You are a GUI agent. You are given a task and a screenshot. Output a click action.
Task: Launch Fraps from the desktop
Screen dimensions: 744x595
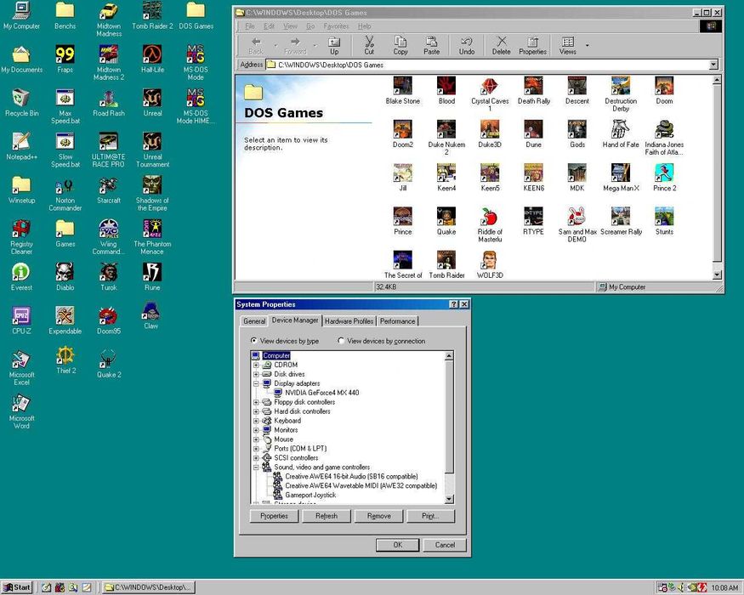tap(65, 59)
